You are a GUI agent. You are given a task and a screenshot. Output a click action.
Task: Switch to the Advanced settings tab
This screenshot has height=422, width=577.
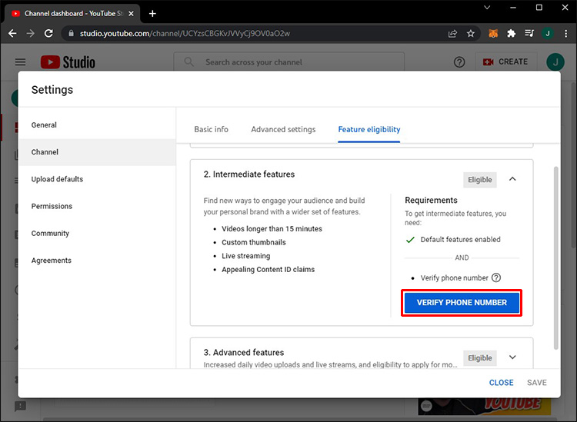[x=283, y=129]
